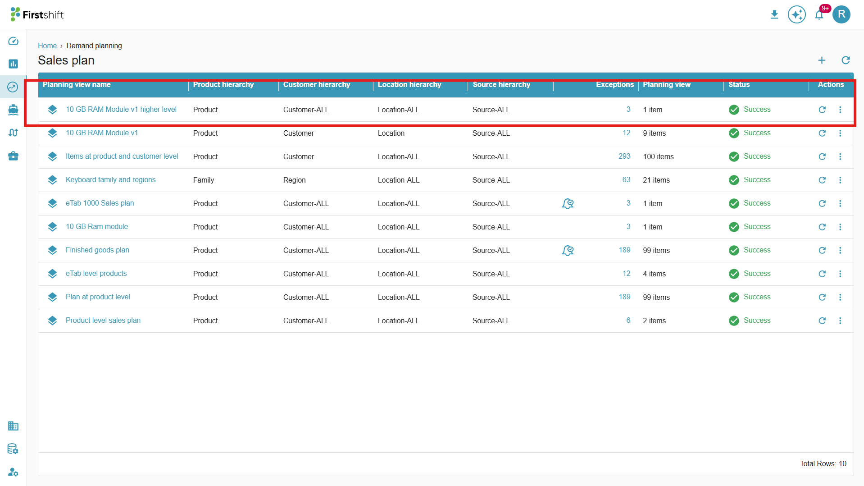
Task: Open the route arrows sidebar icon
Action: (13, 133)
